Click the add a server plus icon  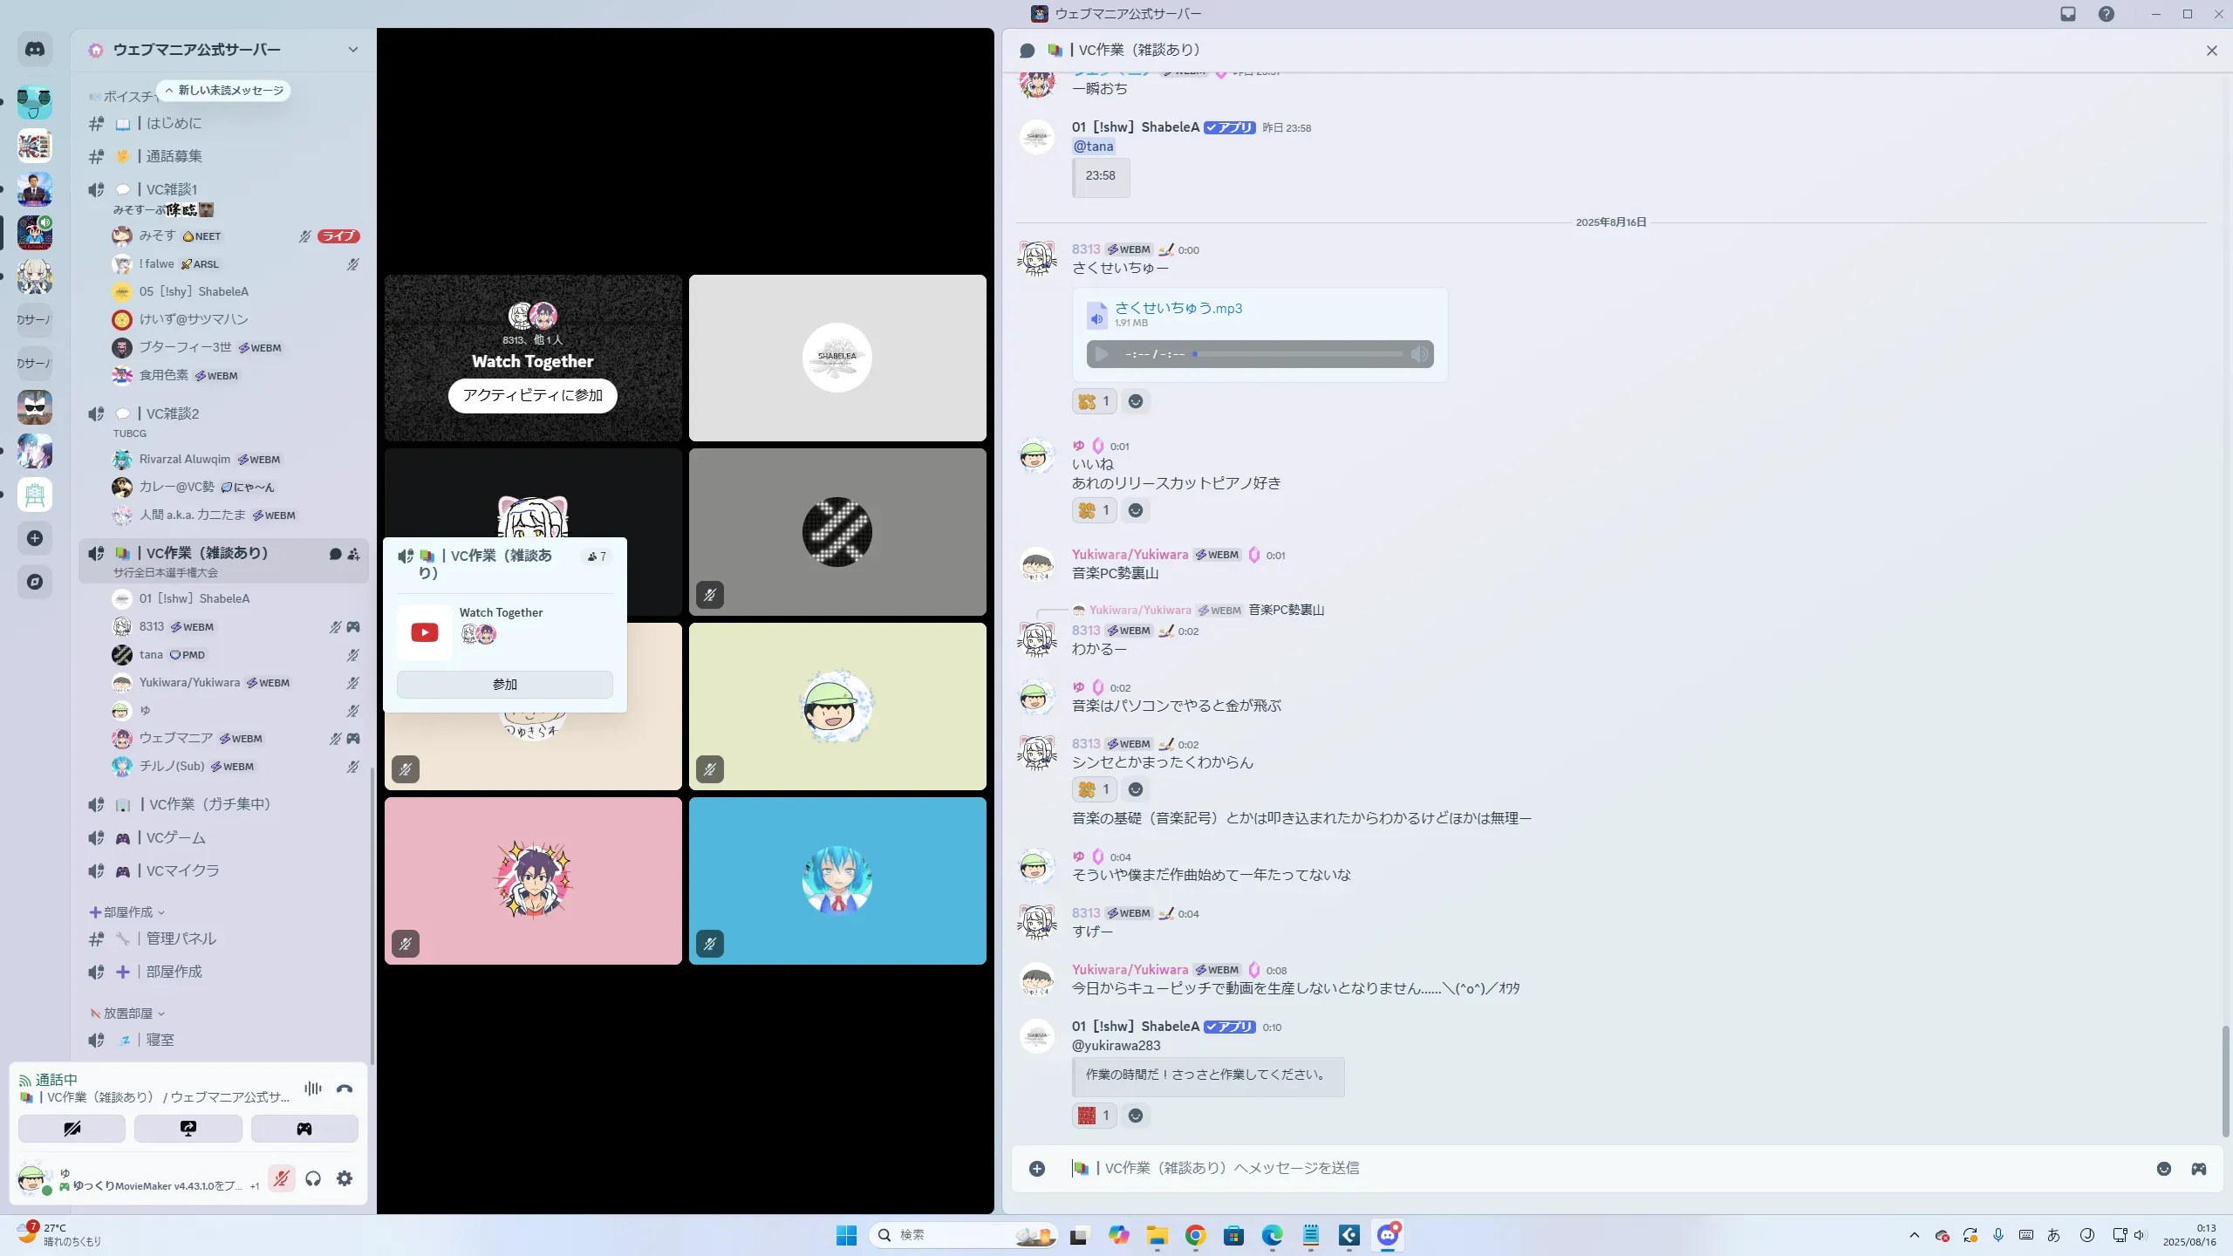click(35, 538)
